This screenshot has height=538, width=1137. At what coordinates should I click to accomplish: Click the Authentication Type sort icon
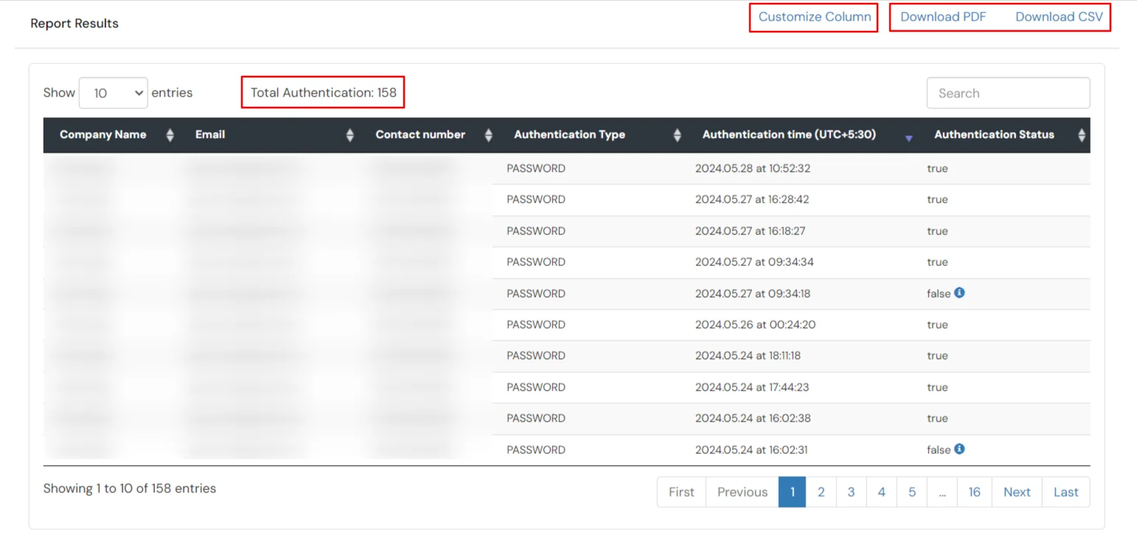tap(678, 135)
